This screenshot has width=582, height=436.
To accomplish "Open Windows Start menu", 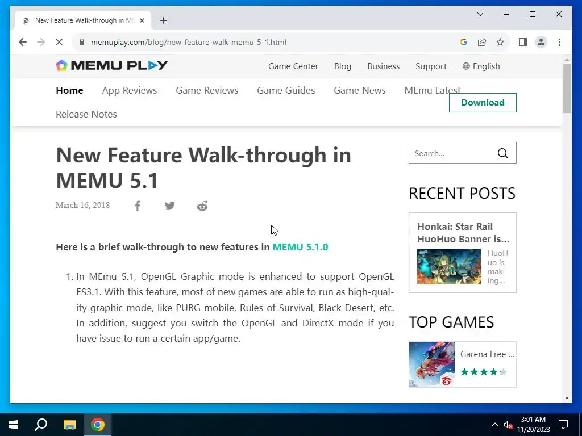I will tap(14, 425).
